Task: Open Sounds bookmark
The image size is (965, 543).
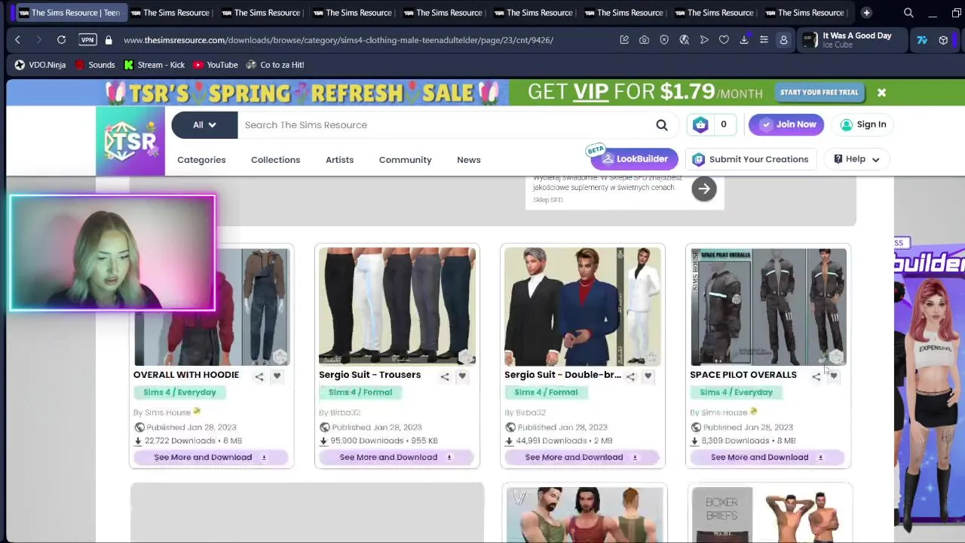Action: (94, 65)
